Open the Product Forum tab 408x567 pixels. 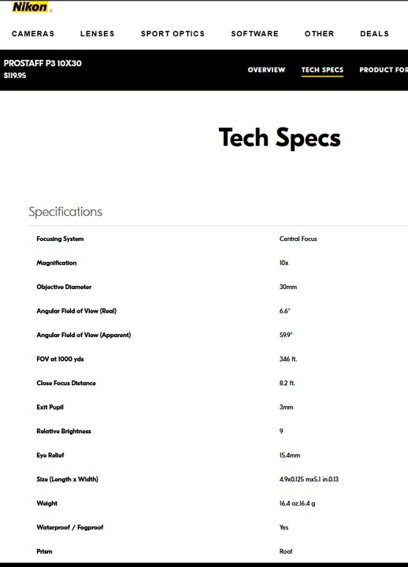click(384, 70)
